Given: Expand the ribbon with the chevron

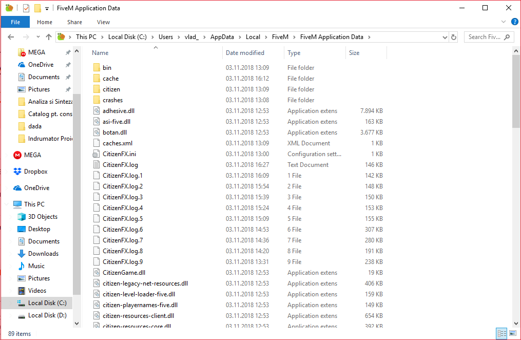Looking at the screenshot, I should (x=504, y=22).
